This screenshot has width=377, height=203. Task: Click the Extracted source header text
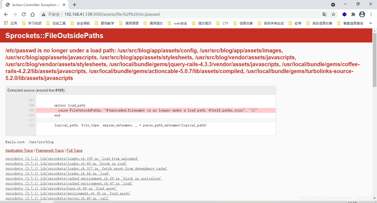36,90
